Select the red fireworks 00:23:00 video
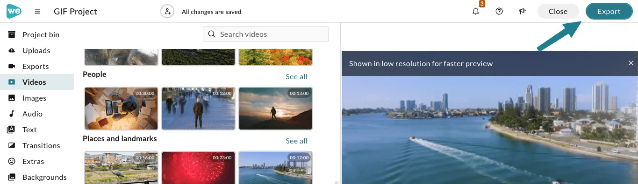This screenshot has width=638, height=184. tap(198, 167)
